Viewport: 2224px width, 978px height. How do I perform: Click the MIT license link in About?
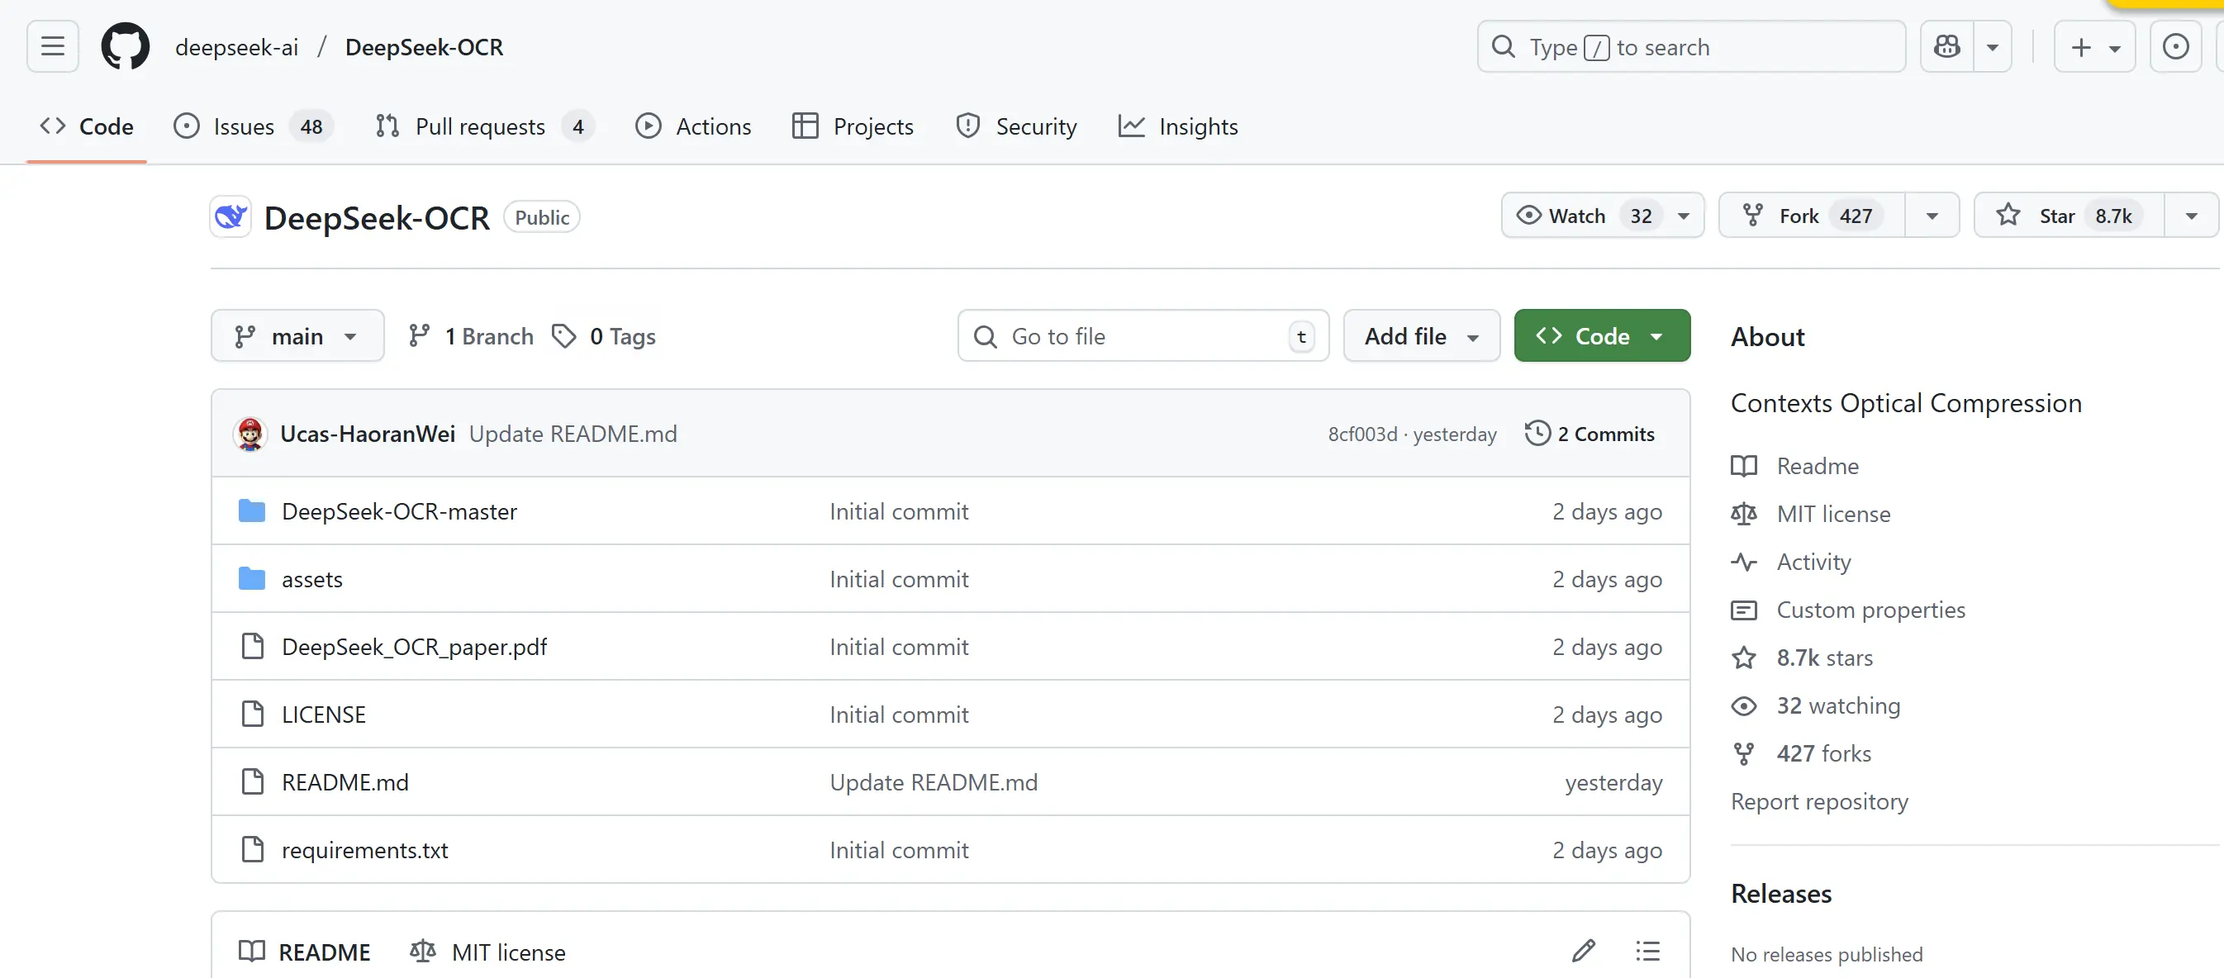point(1833,515)
